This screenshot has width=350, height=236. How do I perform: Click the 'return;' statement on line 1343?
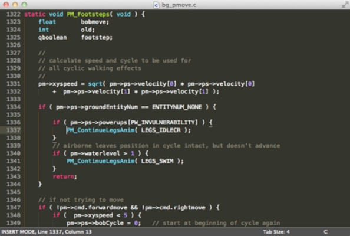tap(65, 176)
